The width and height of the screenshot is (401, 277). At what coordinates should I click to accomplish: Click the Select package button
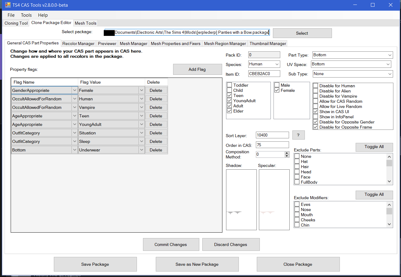point(302,33)
